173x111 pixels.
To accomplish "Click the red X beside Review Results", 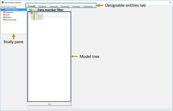I will (x=4, y=20).
